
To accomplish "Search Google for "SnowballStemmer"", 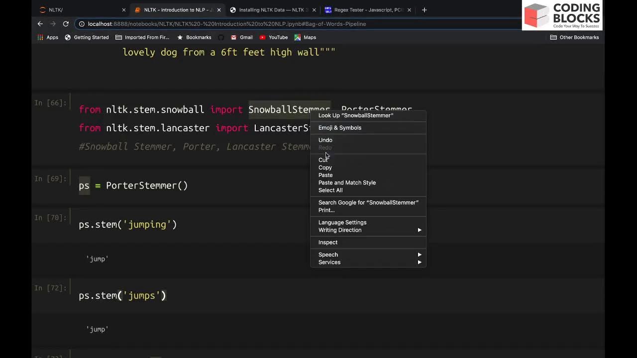I will pyautogui.click(x=368, y=202).
